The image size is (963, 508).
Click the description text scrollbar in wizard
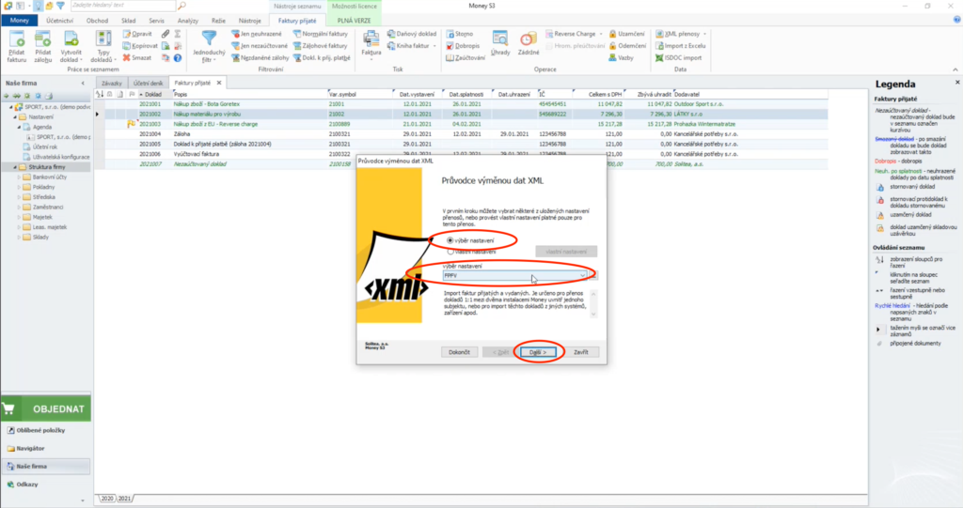(x=593, y=303)
